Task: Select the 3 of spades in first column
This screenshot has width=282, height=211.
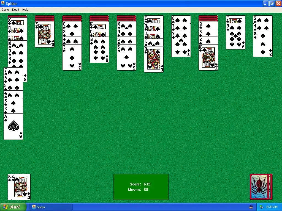Action: click(13, 102)
